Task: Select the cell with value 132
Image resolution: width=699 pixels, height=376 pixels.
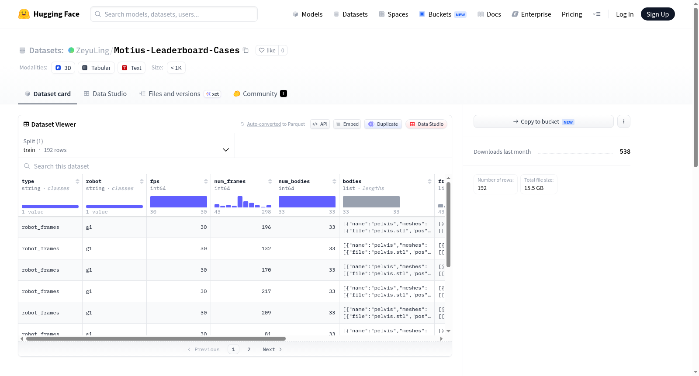Action: (243, 248)
